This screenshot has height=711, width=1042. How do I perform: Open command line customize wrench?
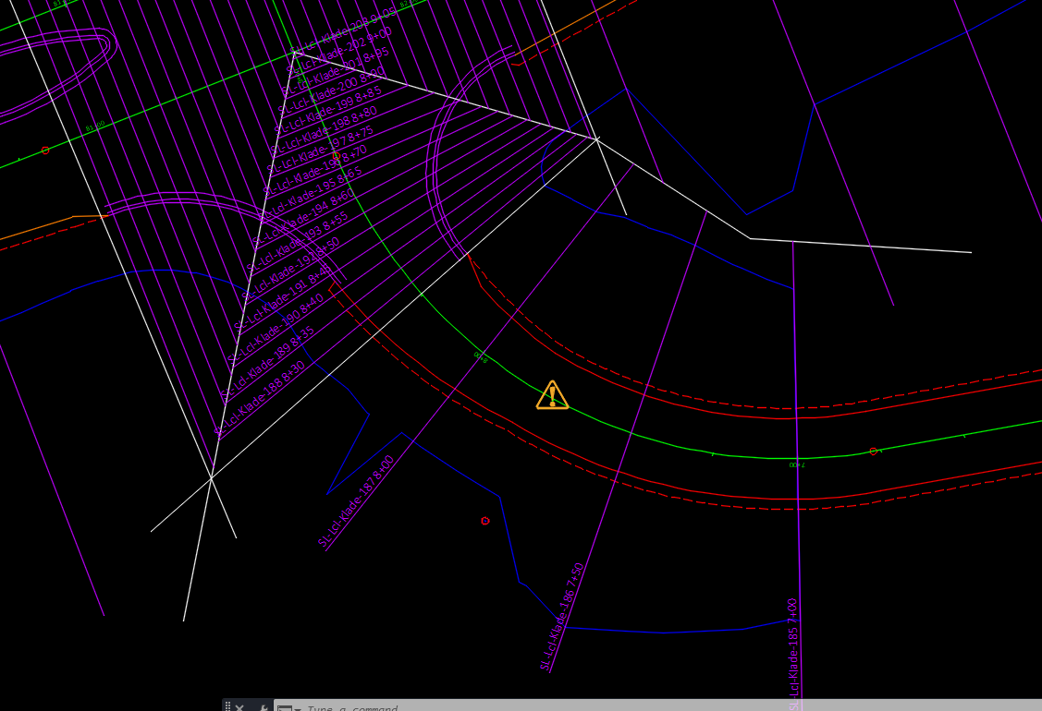pyautogui.click(x=264, y=707)
